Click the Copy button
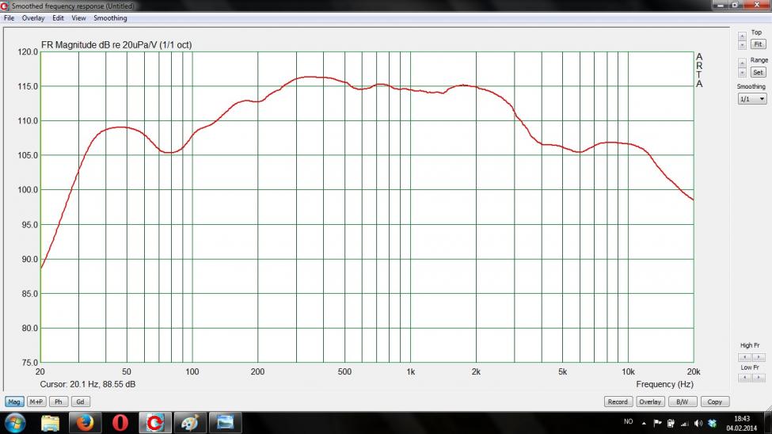The width and height of the screenshot is (772, 434). pyautogui.click(x=714, y=402)
